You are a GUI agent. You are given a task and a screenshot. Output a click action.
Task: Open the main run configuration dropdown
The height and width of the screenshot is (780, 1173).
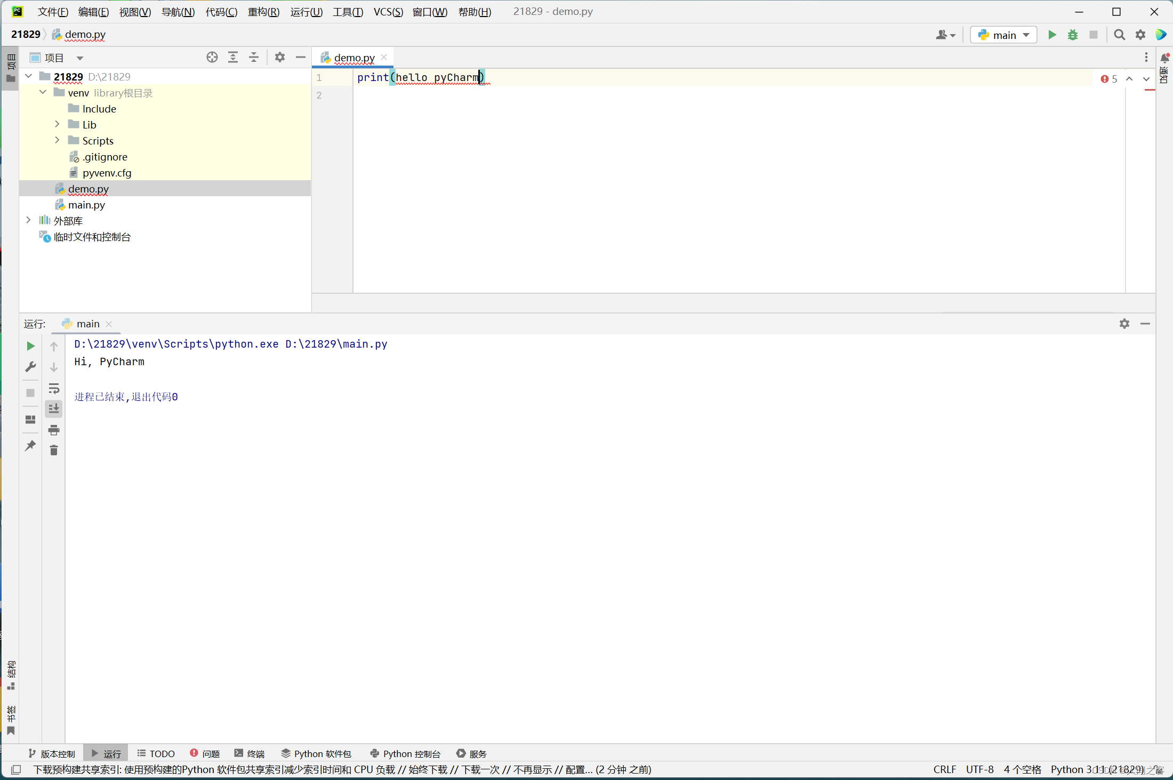click(1003, 35)
